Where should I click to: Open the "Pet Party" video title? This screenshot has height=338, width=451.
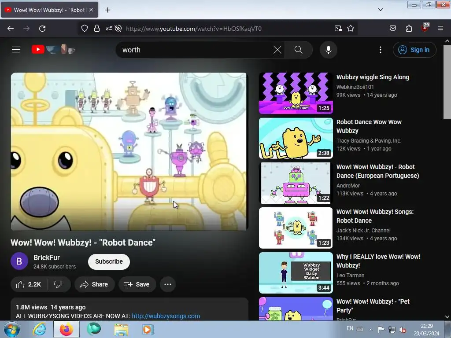(x=373, y=306)
